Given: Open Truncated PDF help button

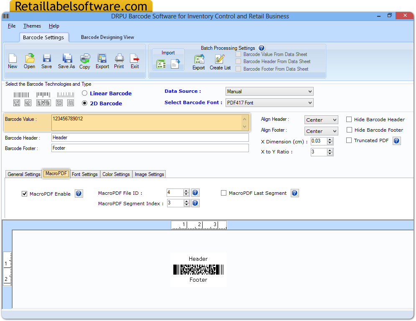Looking at the screenshot, I should 396,140.
